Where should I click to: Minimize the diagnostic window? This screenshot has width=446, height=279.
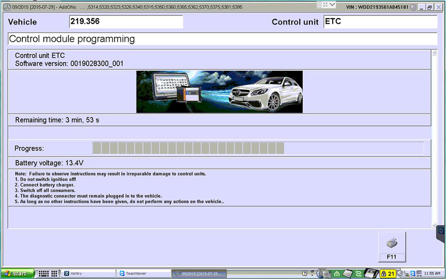tap(421, 8)
